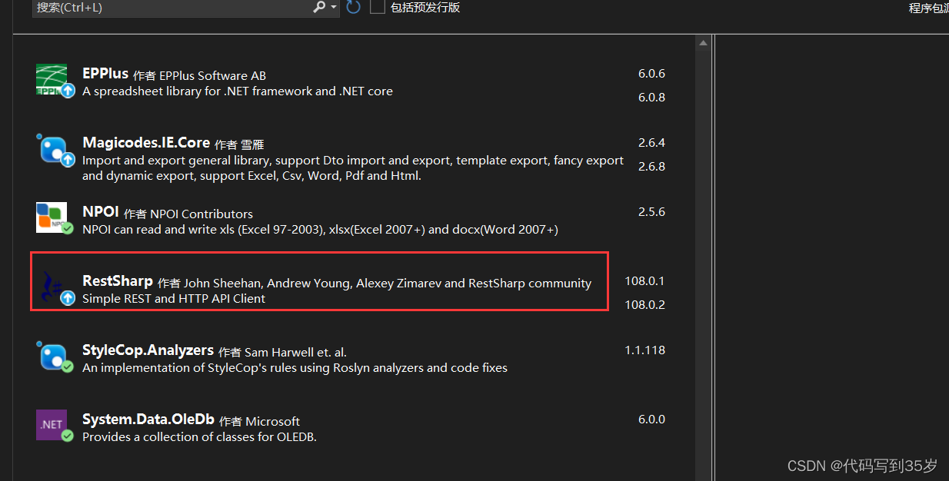
Task: Click System.Data.OleDb version 6.0.0
Action: click(x=651, y=420)
